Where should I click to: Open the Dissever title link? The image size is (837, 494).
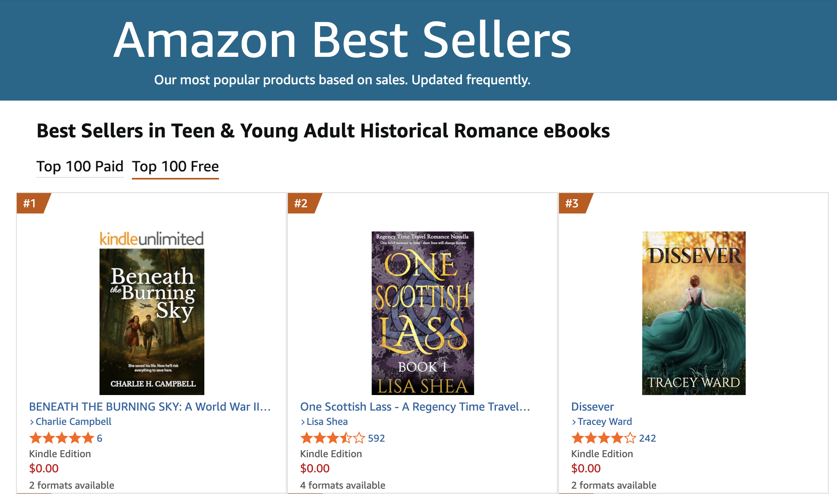pyautogui.click(x=593, y=406)
